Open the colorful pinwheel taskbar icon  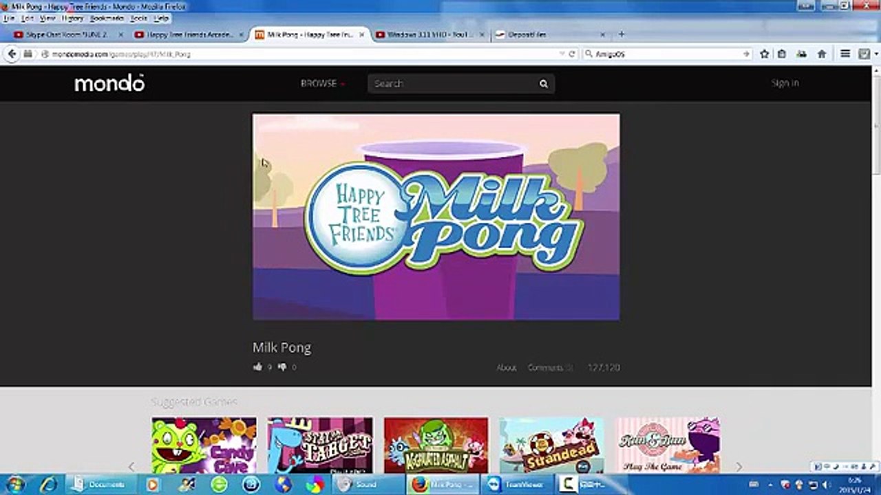tap(315, 485)
